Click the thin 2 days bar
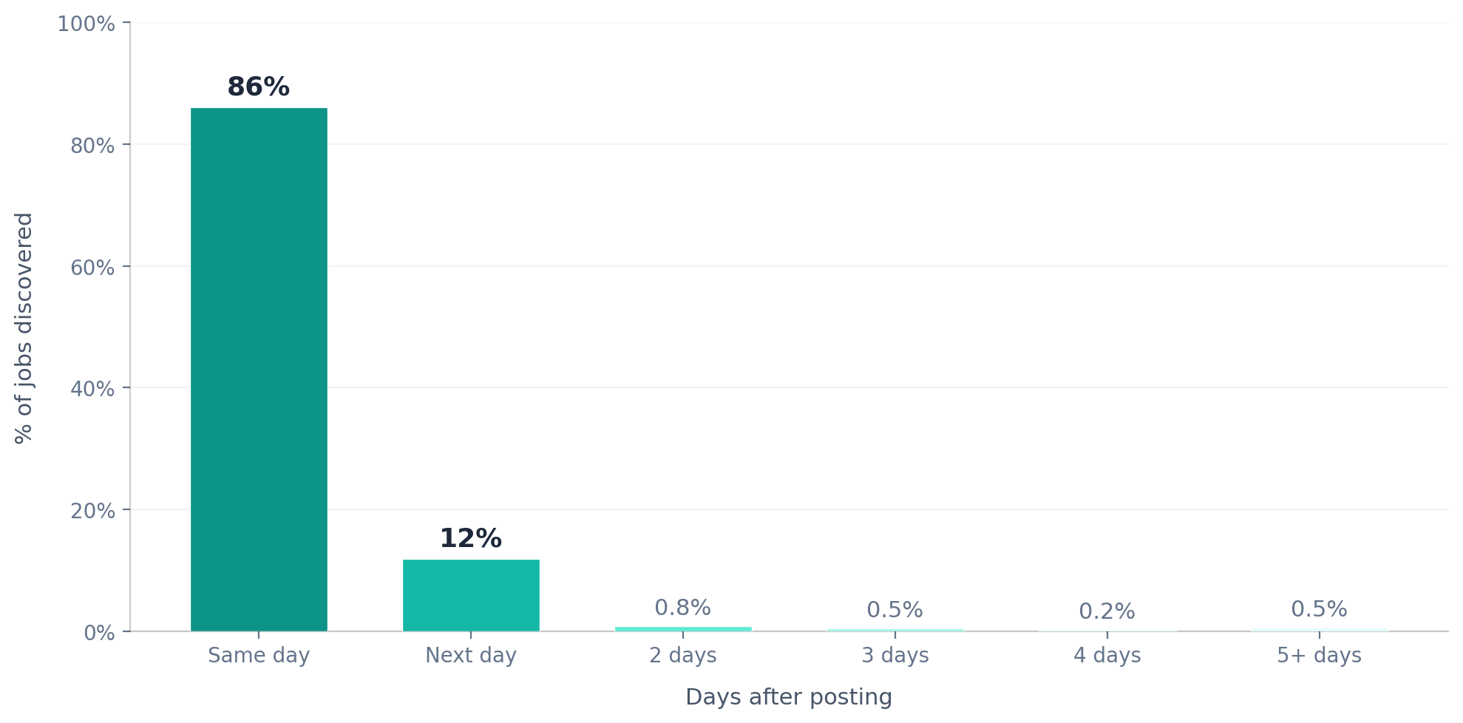 click(x=683, y=629)
